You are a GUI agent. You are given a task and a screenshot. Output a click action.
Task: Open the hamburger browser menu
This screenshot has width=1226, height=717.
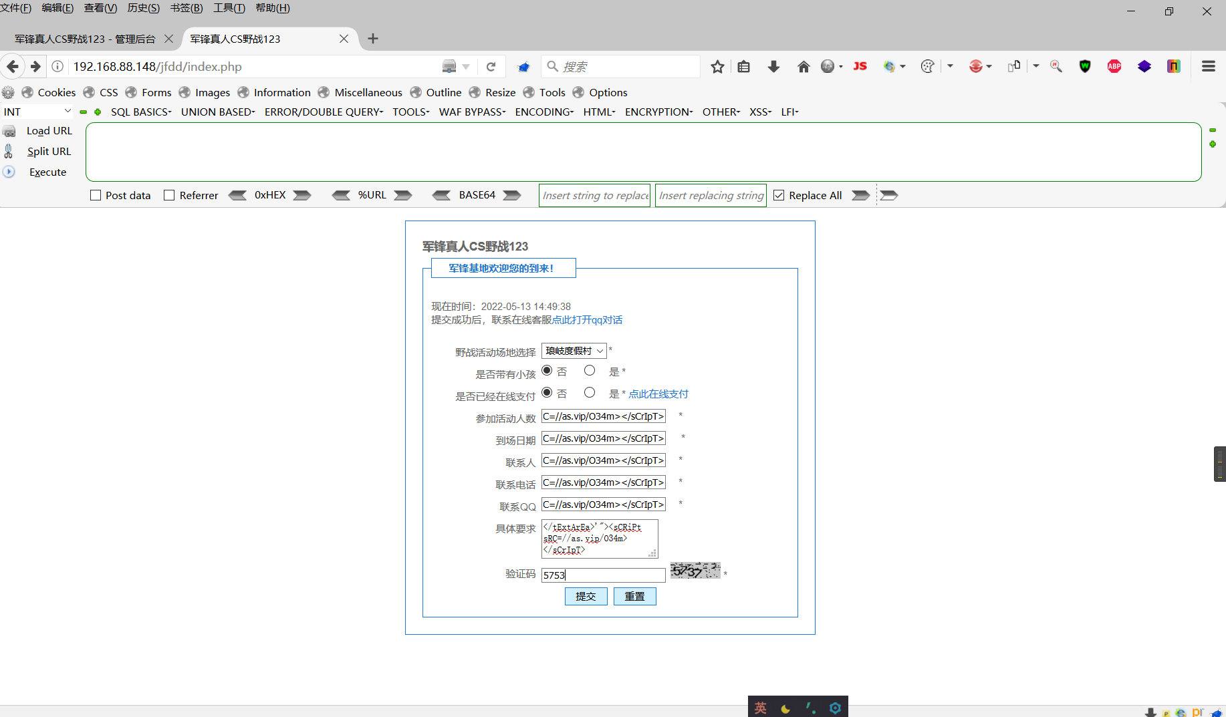[1209, 66]
